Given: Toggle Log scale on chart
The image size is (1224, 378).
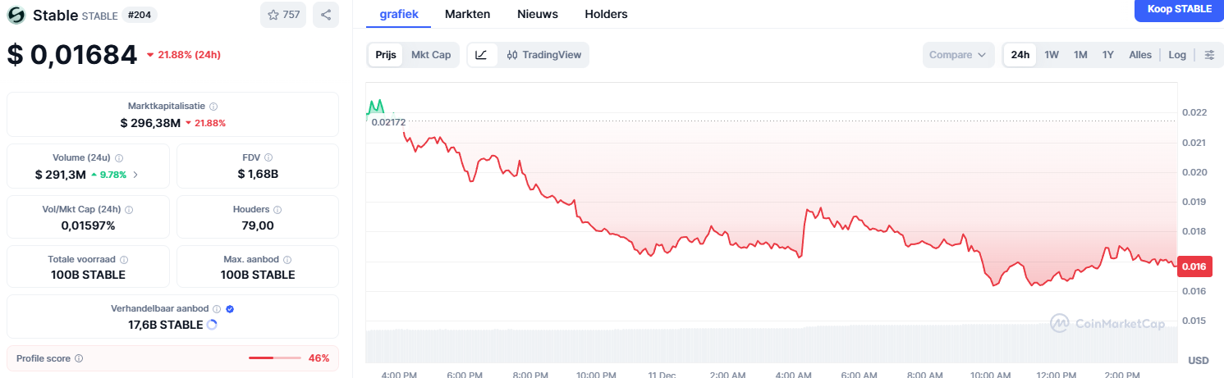Looking at the screenshot, I should click(1177, 55).
